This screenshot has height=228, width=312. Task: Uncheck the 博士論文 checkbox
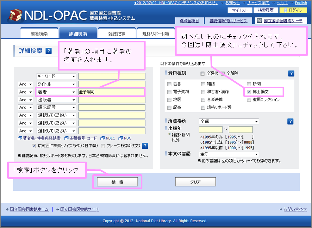(x=249, y=92)
